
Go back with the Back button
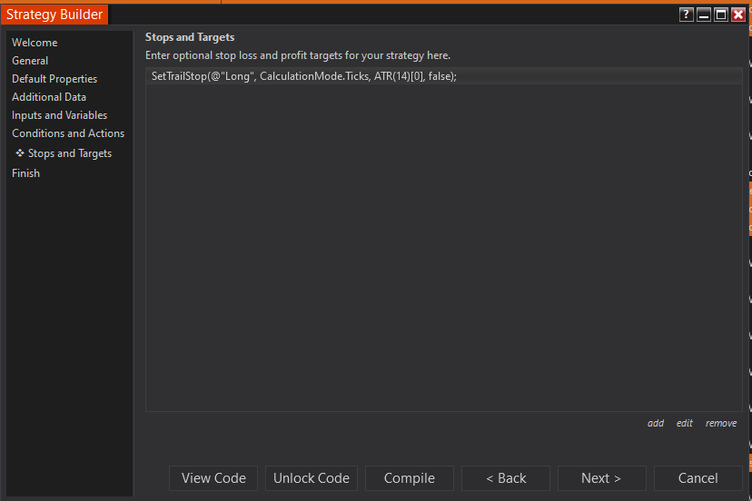point(506,478)
